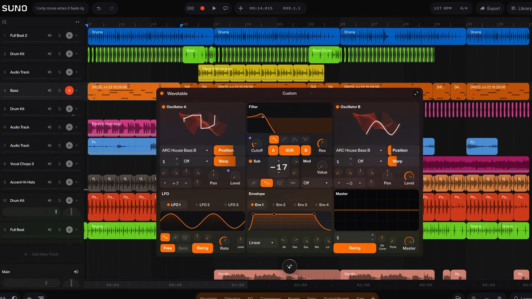Toggle the red arm button on the Bass track

(x=69, y=90)
